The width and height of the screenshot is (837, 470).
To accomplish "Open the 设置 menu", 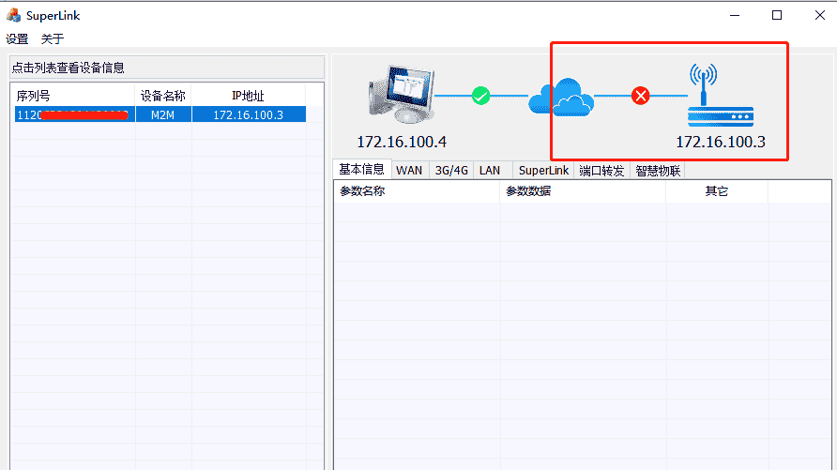I will tap(17, 38).
